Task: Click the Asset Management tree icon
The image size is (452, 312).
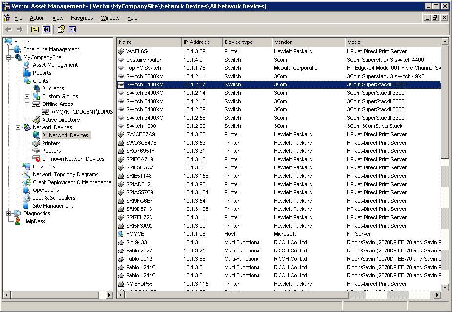Action: (x=27, y=65)
